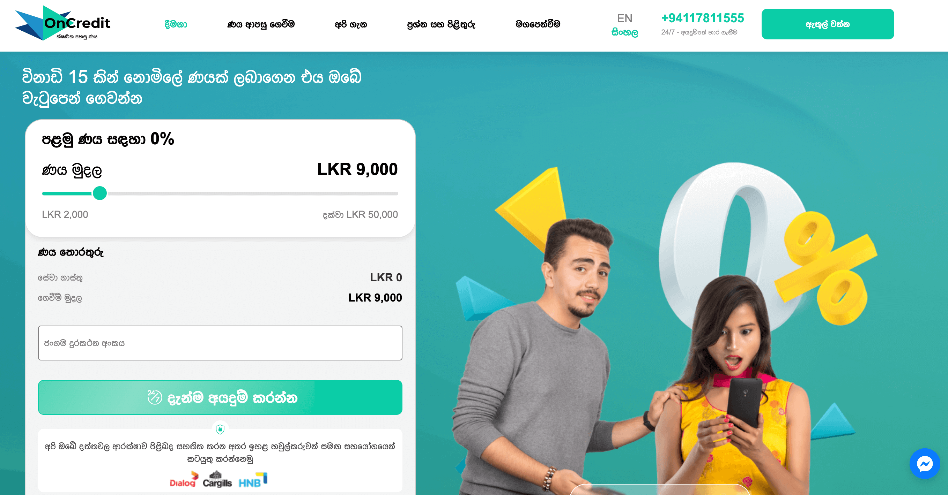Click the 24/7 clock icon on the apply button
948x495 pixels.
(155, 397)
